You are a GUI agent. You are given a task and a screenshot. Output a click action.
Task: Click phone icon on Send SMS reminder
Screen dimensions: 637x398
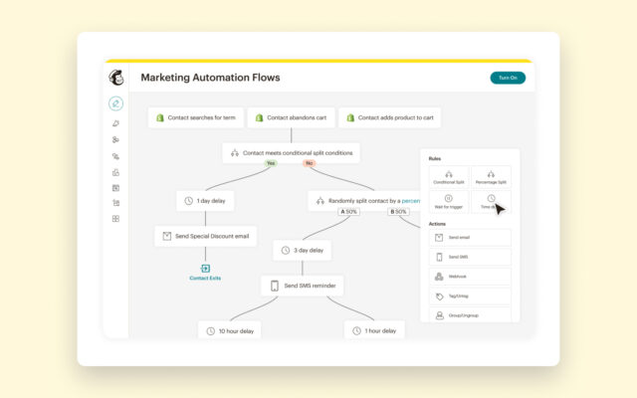coord(275,286)
